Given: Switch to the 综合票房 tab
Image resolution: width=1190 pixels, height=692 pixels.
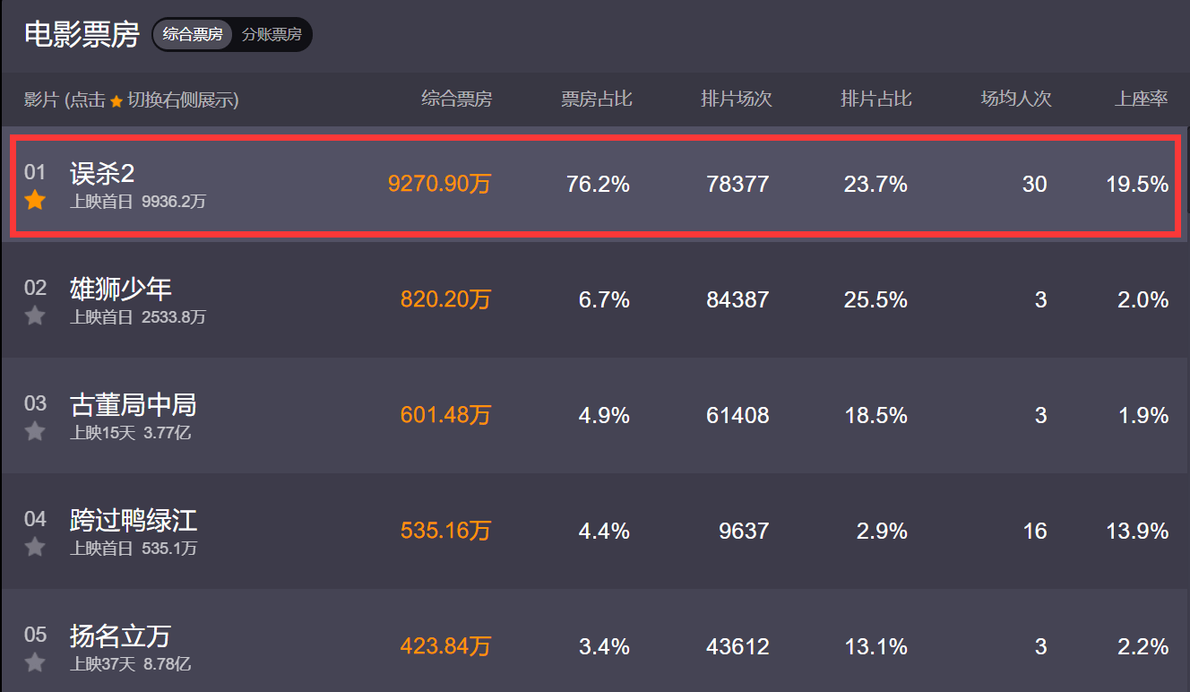Looking at the screenshot, I should click(x=193, y=35).
